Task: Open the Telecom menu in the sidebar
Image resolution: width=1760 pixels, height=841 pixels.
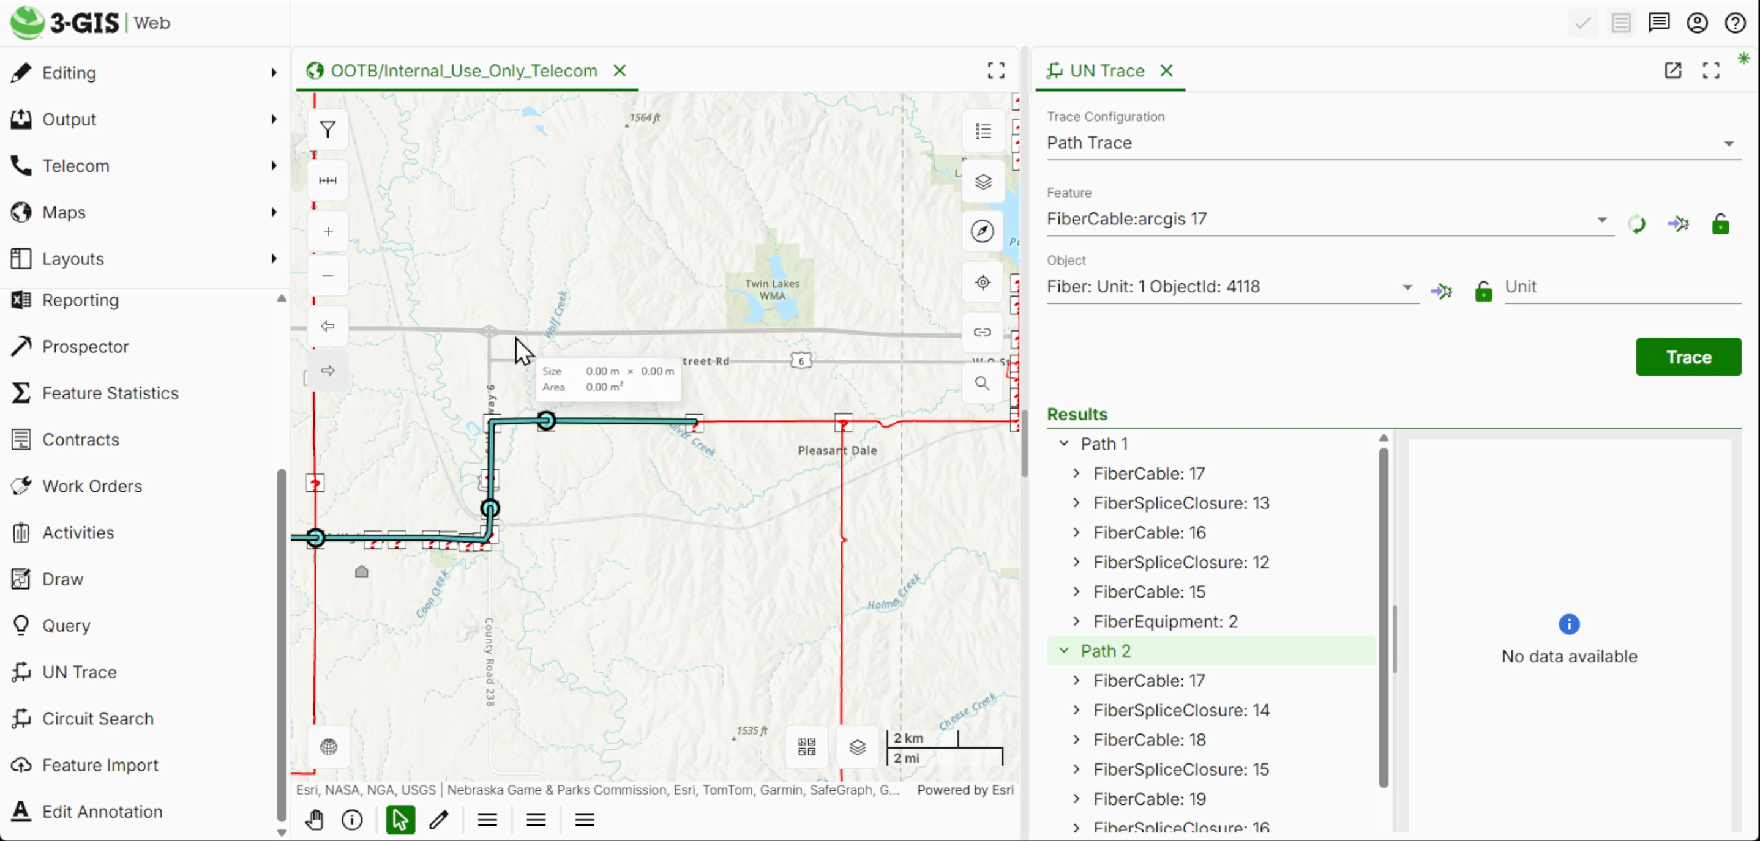Action: pyautogui.click(x=76, y=165)
